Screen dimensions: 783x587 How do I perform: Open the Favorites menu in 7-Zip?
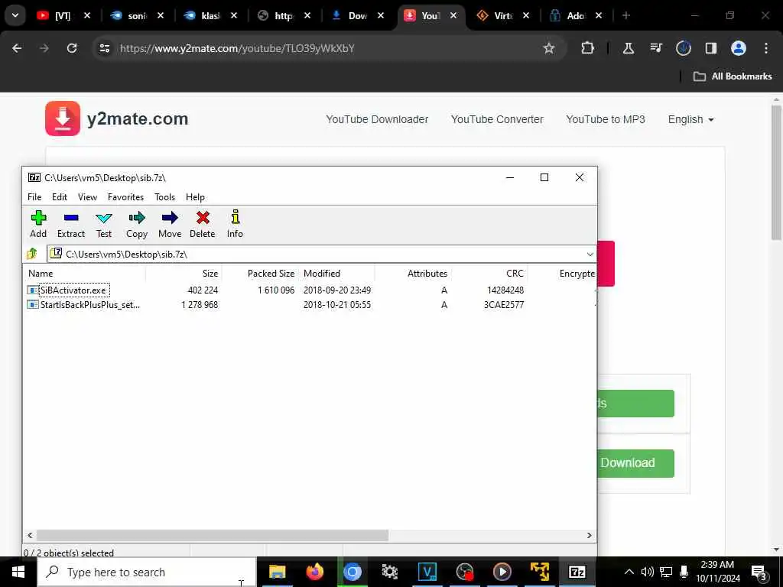126,197
